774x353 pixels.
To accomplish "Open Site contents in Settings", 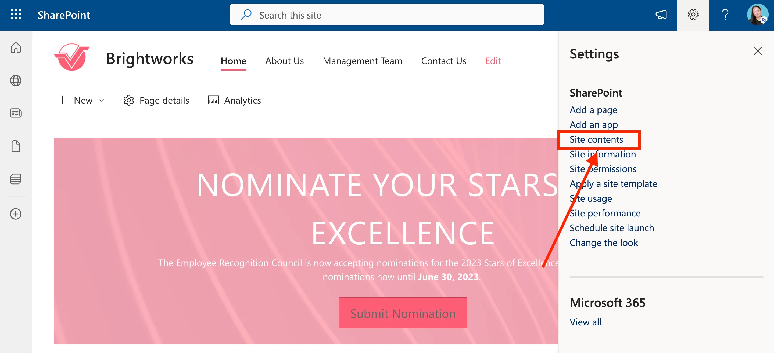I will (x=596, y=139).
